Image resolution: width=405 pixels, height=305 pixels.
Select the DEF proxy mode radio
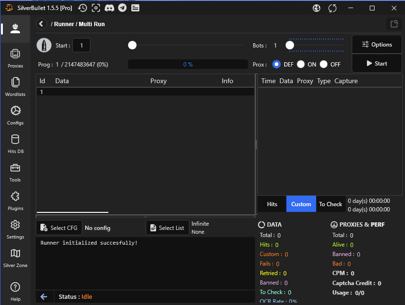point(277,64)
